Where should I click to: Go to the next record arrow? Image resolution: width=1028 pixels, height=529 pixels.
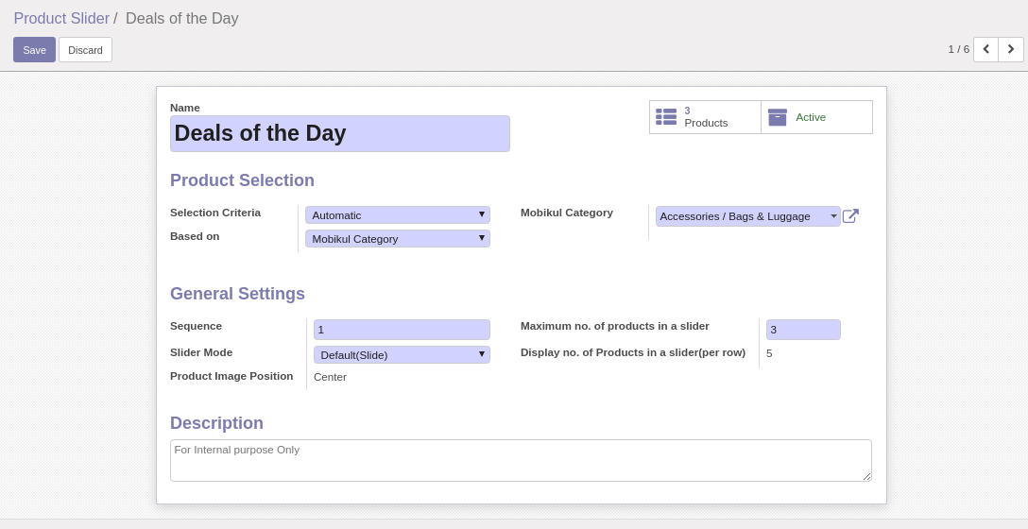pyautogui.click(x=1011, y=49)
